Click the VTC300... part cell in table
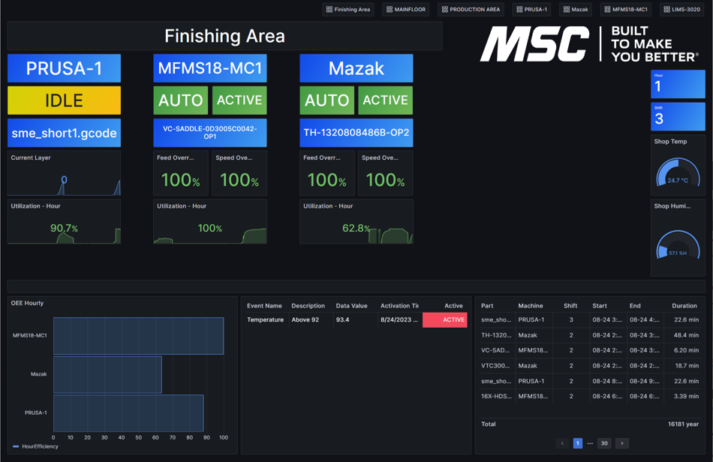Image resolution: width=713 pixels, height=462 pixels. coord(495,366)
